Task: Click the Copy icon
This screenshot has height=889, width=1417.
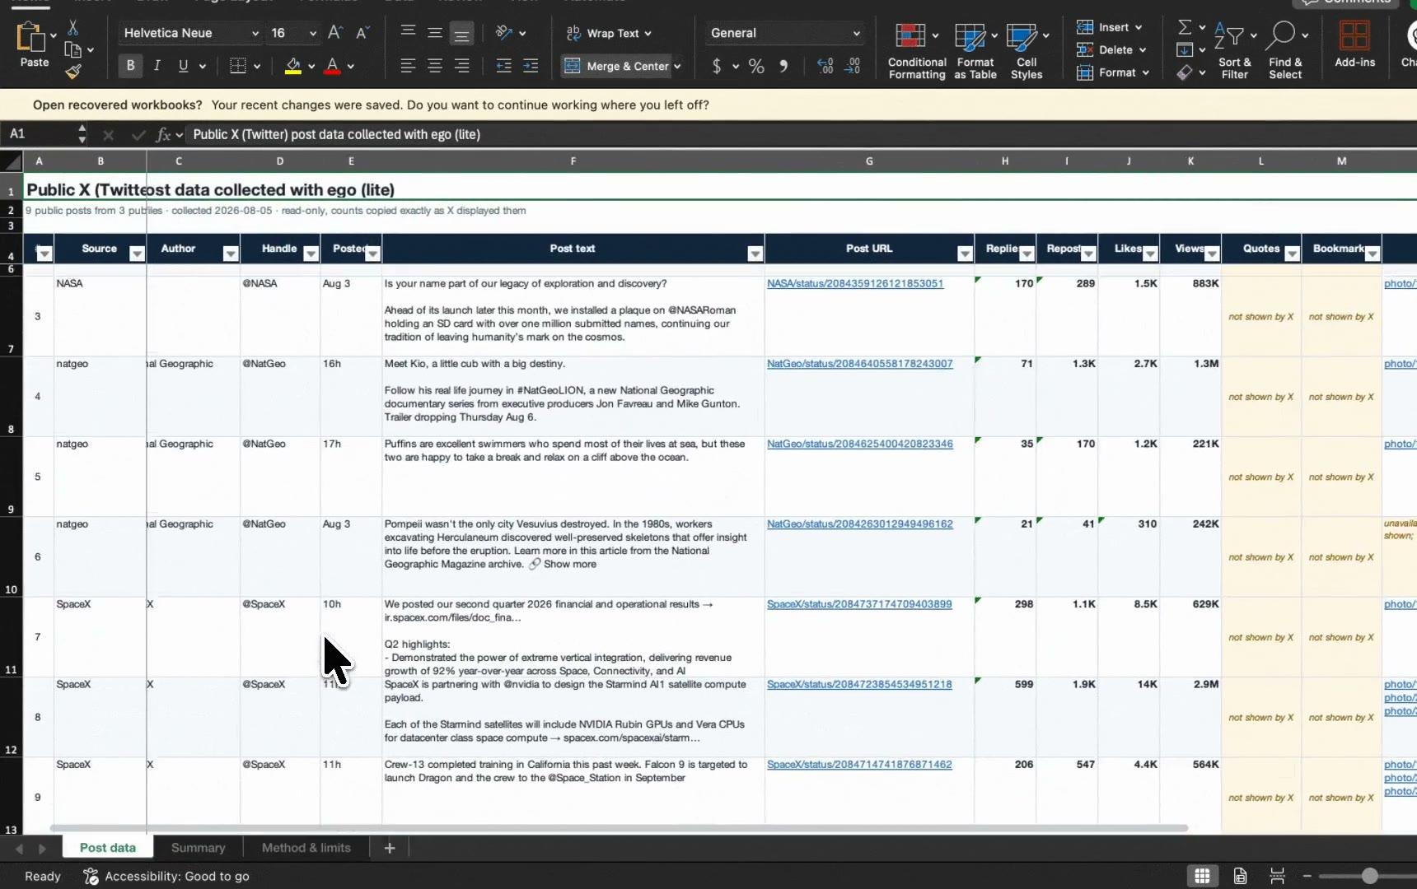Action: (x=72, y=50)
